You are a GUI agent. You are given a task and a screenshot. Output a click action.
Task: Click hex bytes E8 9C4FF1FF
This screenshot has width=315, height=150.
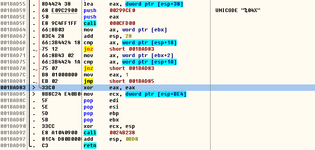click(x=59, y=23)
